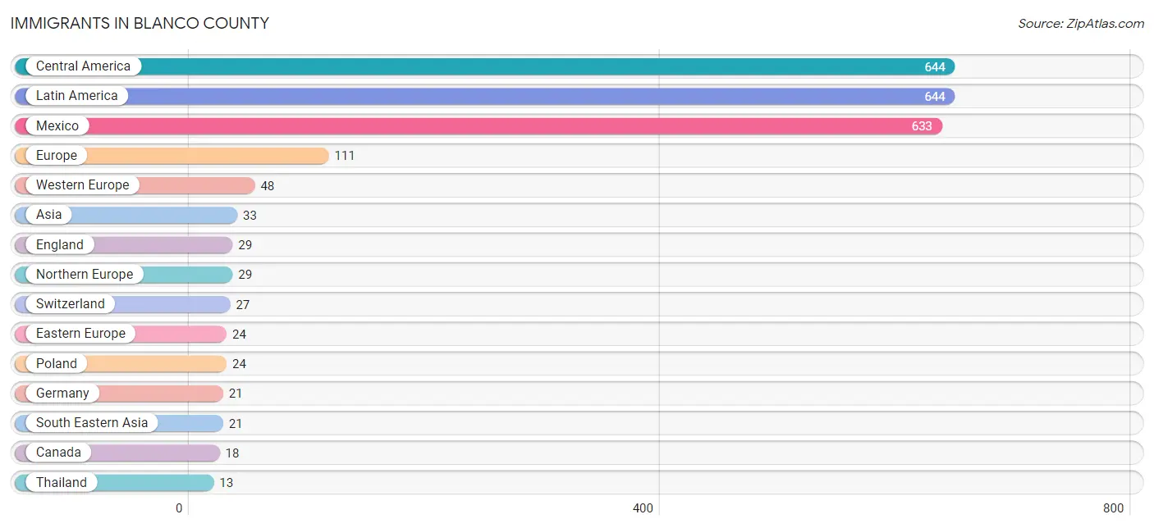Click the 644 value on Latin America bar
Image resolution: width=1154 pixels, height=528 pixels.
[x=935, y=97]
